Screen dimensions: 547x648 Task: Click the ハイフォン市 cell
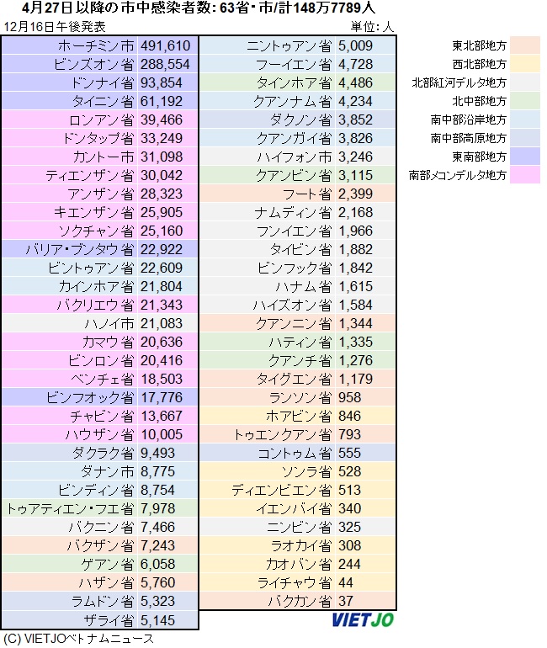coord(295,157)
